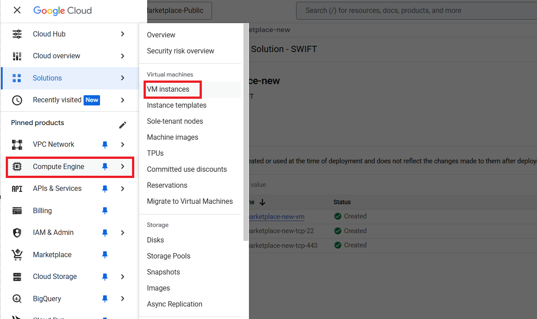Focus the resources and docs search field
The height and width of the screenshot is (319, 537).
click(x=416, y=10)
